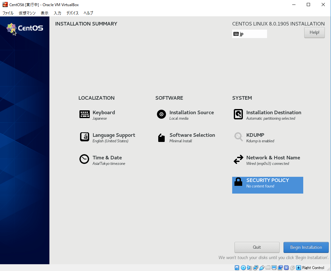This screenshot has height=271, width=331.
Task: Click the KDUMP magnifier icon
Action: point(238,137)
